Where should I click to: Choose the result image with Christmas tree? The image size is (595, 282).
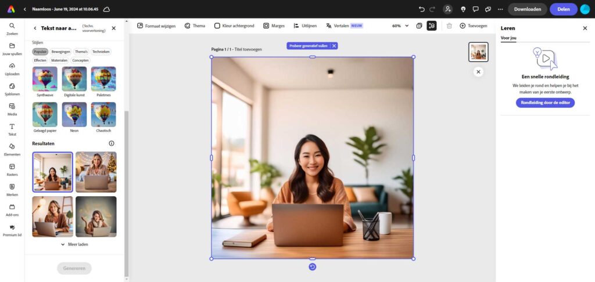[96, 172]
